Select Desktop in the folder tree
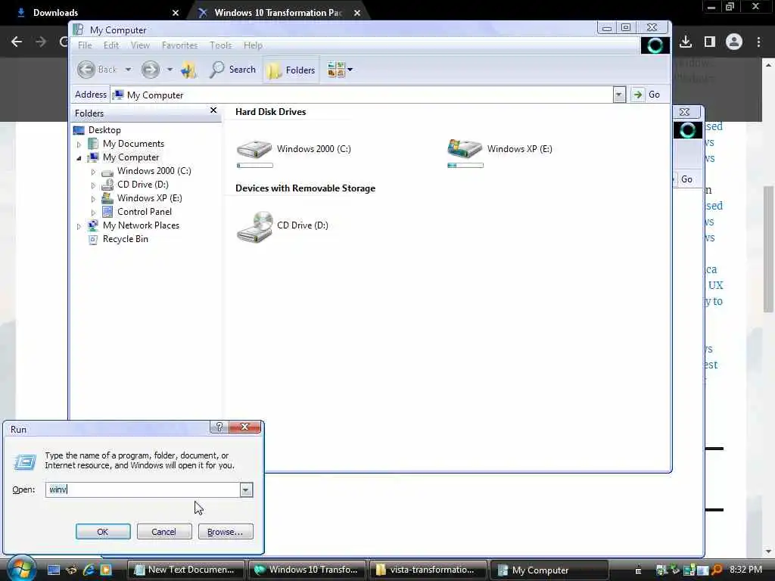 pyautogui.click(x=104, y=130)
